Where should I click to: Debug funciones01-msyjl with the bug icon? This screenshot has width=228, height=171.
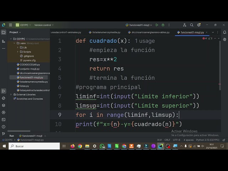tap(163, 25)
